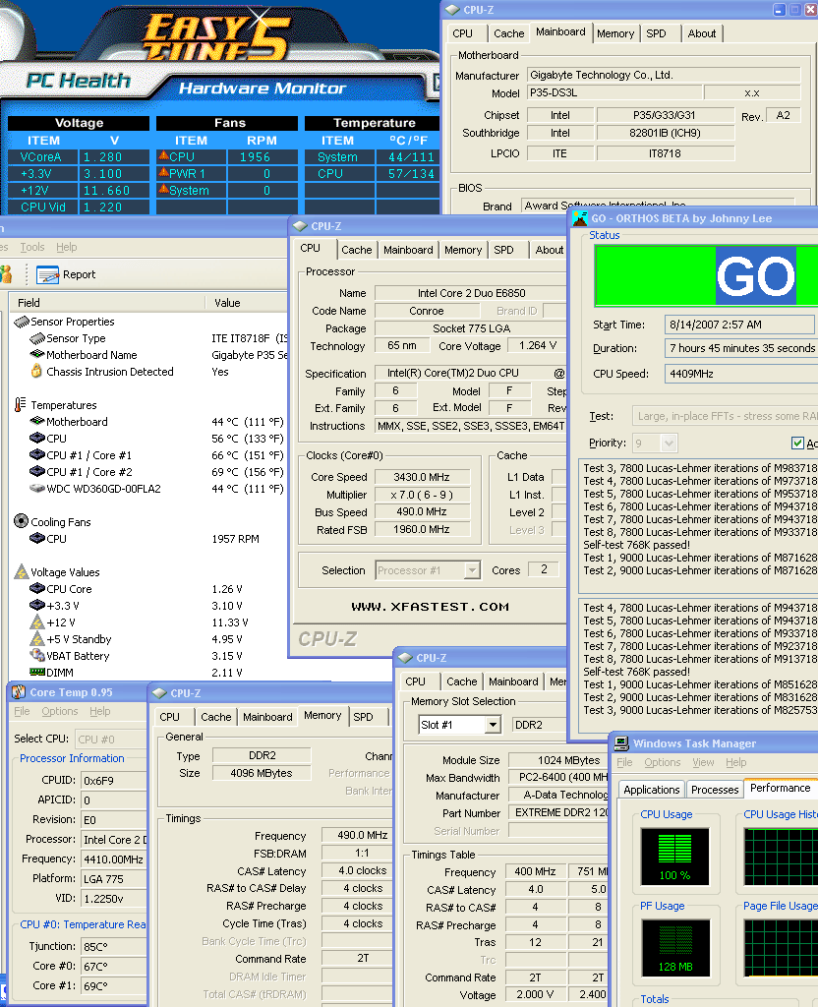Click the CPU Usage History graph in Task Manager

pyautogui.click(x=781, y=857)
